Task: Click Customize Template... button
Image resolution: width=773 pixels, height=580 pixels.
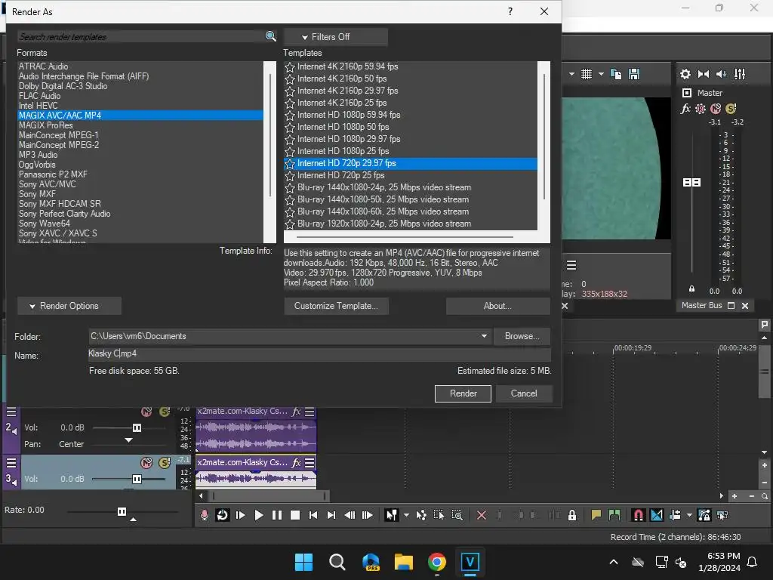Action: pos(336,306)
